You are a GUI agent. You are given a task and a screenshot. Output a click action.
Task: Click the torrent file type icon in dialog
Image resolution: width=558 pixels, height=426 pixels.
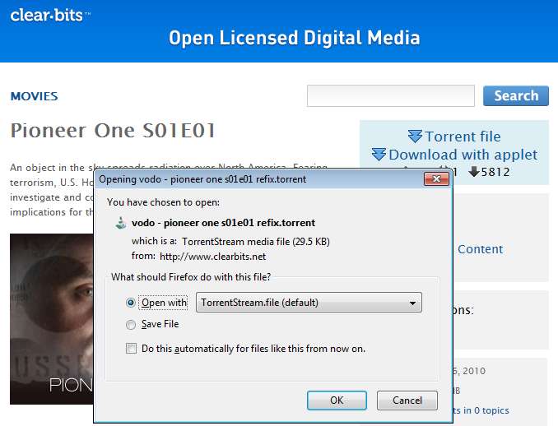(x=121, y=223)
